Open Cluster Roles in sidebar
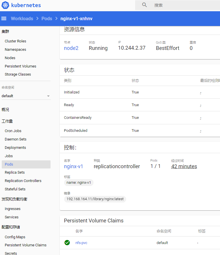The width and height of the screenshot is (220, 255). click(x=16, y=41)
